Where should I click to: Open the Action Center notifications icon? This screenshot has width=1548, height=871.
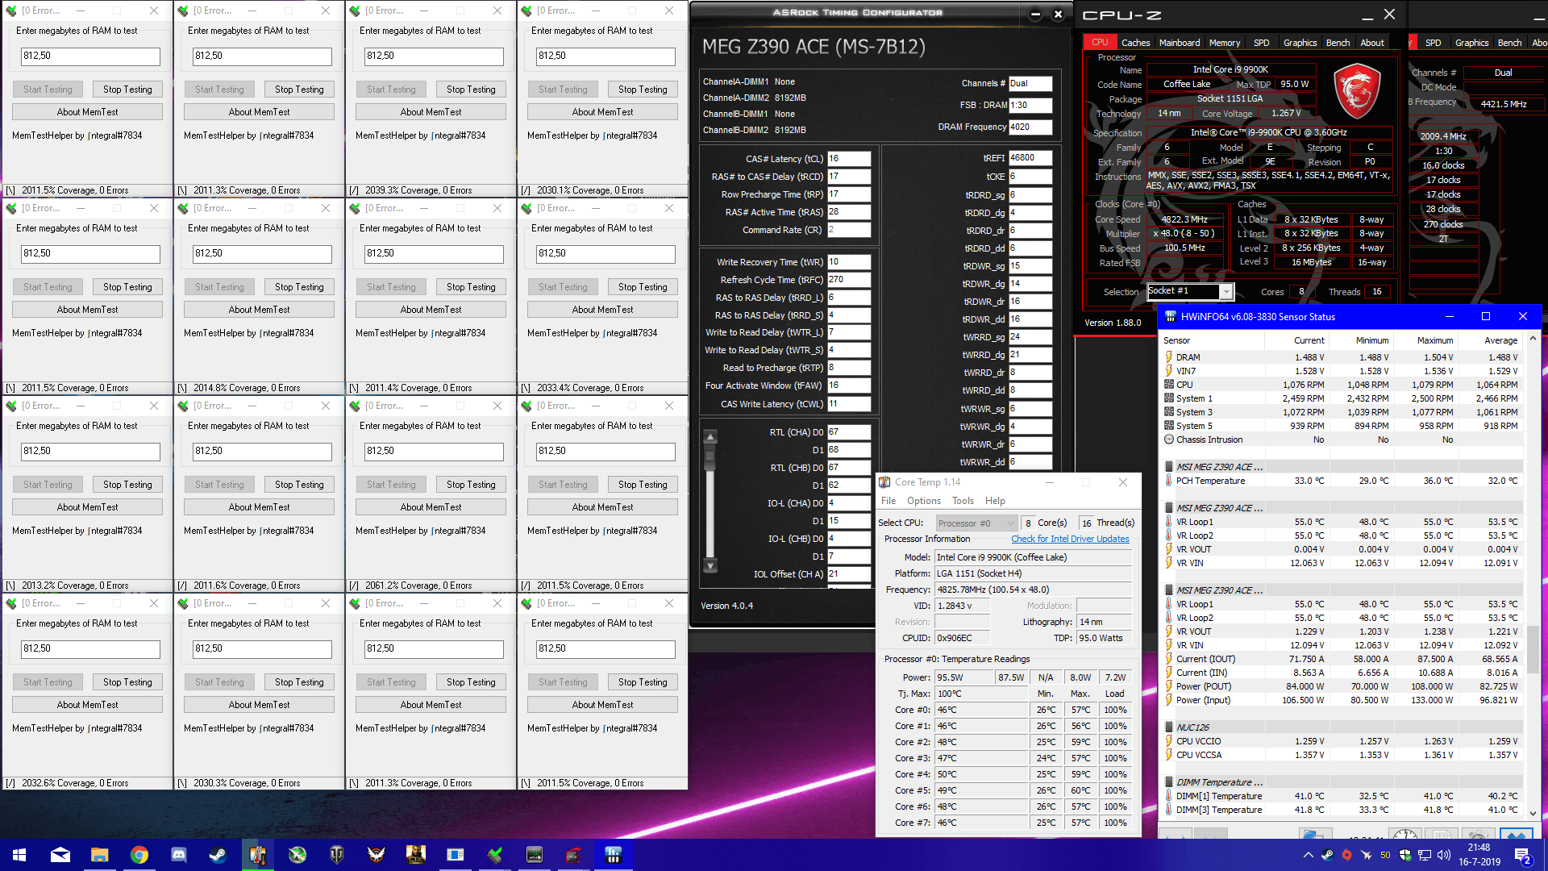[1522, 855]
